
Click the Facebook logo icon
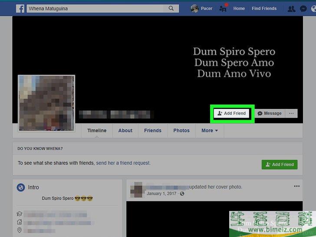(20, 9)
